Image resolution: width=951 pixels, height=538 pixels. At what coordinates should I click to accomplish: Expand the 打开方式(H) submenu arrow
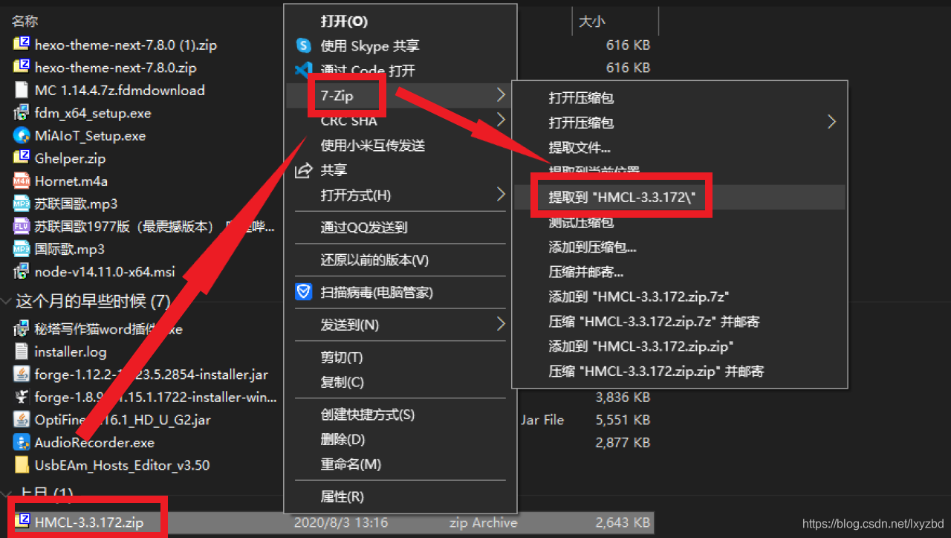(501, 195)
